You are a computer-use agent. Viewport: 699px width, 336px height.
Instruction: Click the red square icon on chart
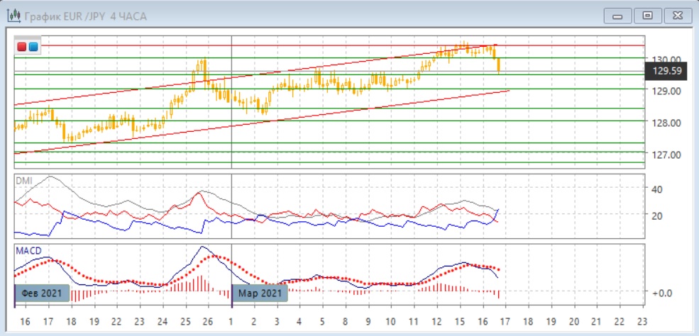click(x=22, y=47)
